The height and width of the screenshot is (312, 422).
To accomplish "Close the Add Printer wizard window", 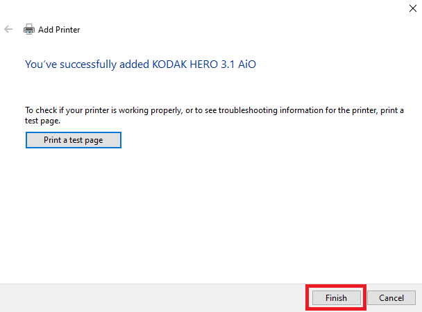I will tap(412, 8).
